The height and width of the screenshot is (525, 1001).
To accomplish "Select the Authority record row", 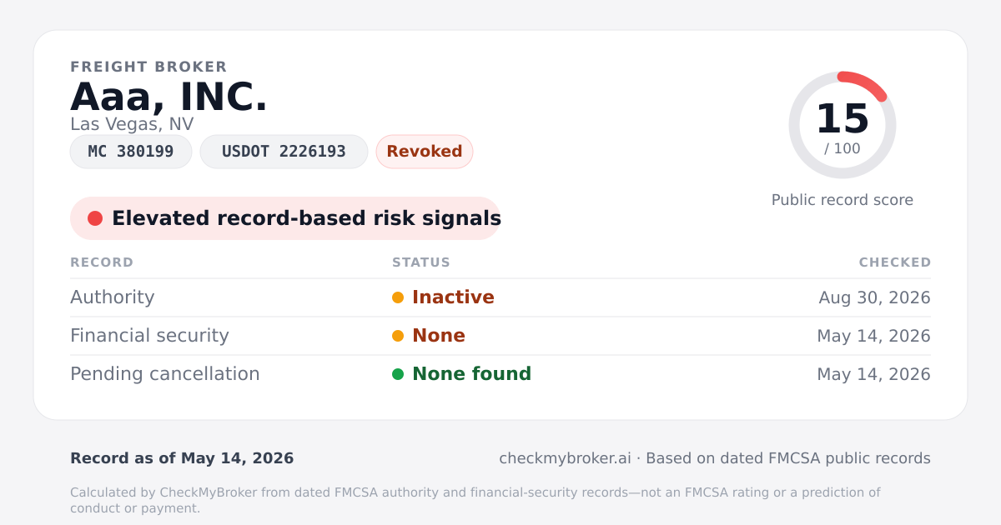I will (500, 297).
